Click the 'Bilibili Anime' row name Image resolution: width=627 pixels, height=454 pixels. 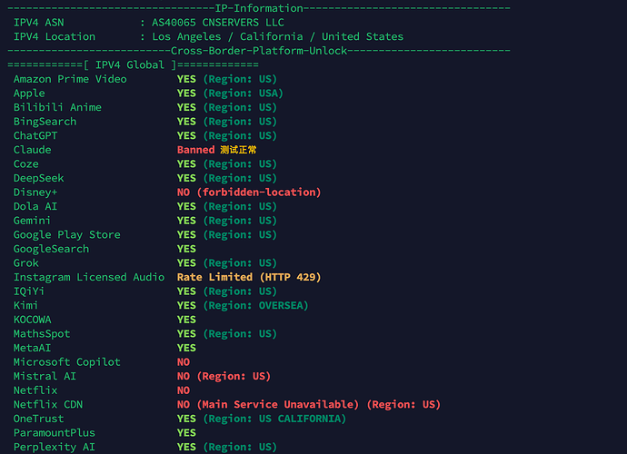pyautogui.click(x=57, y=107)
